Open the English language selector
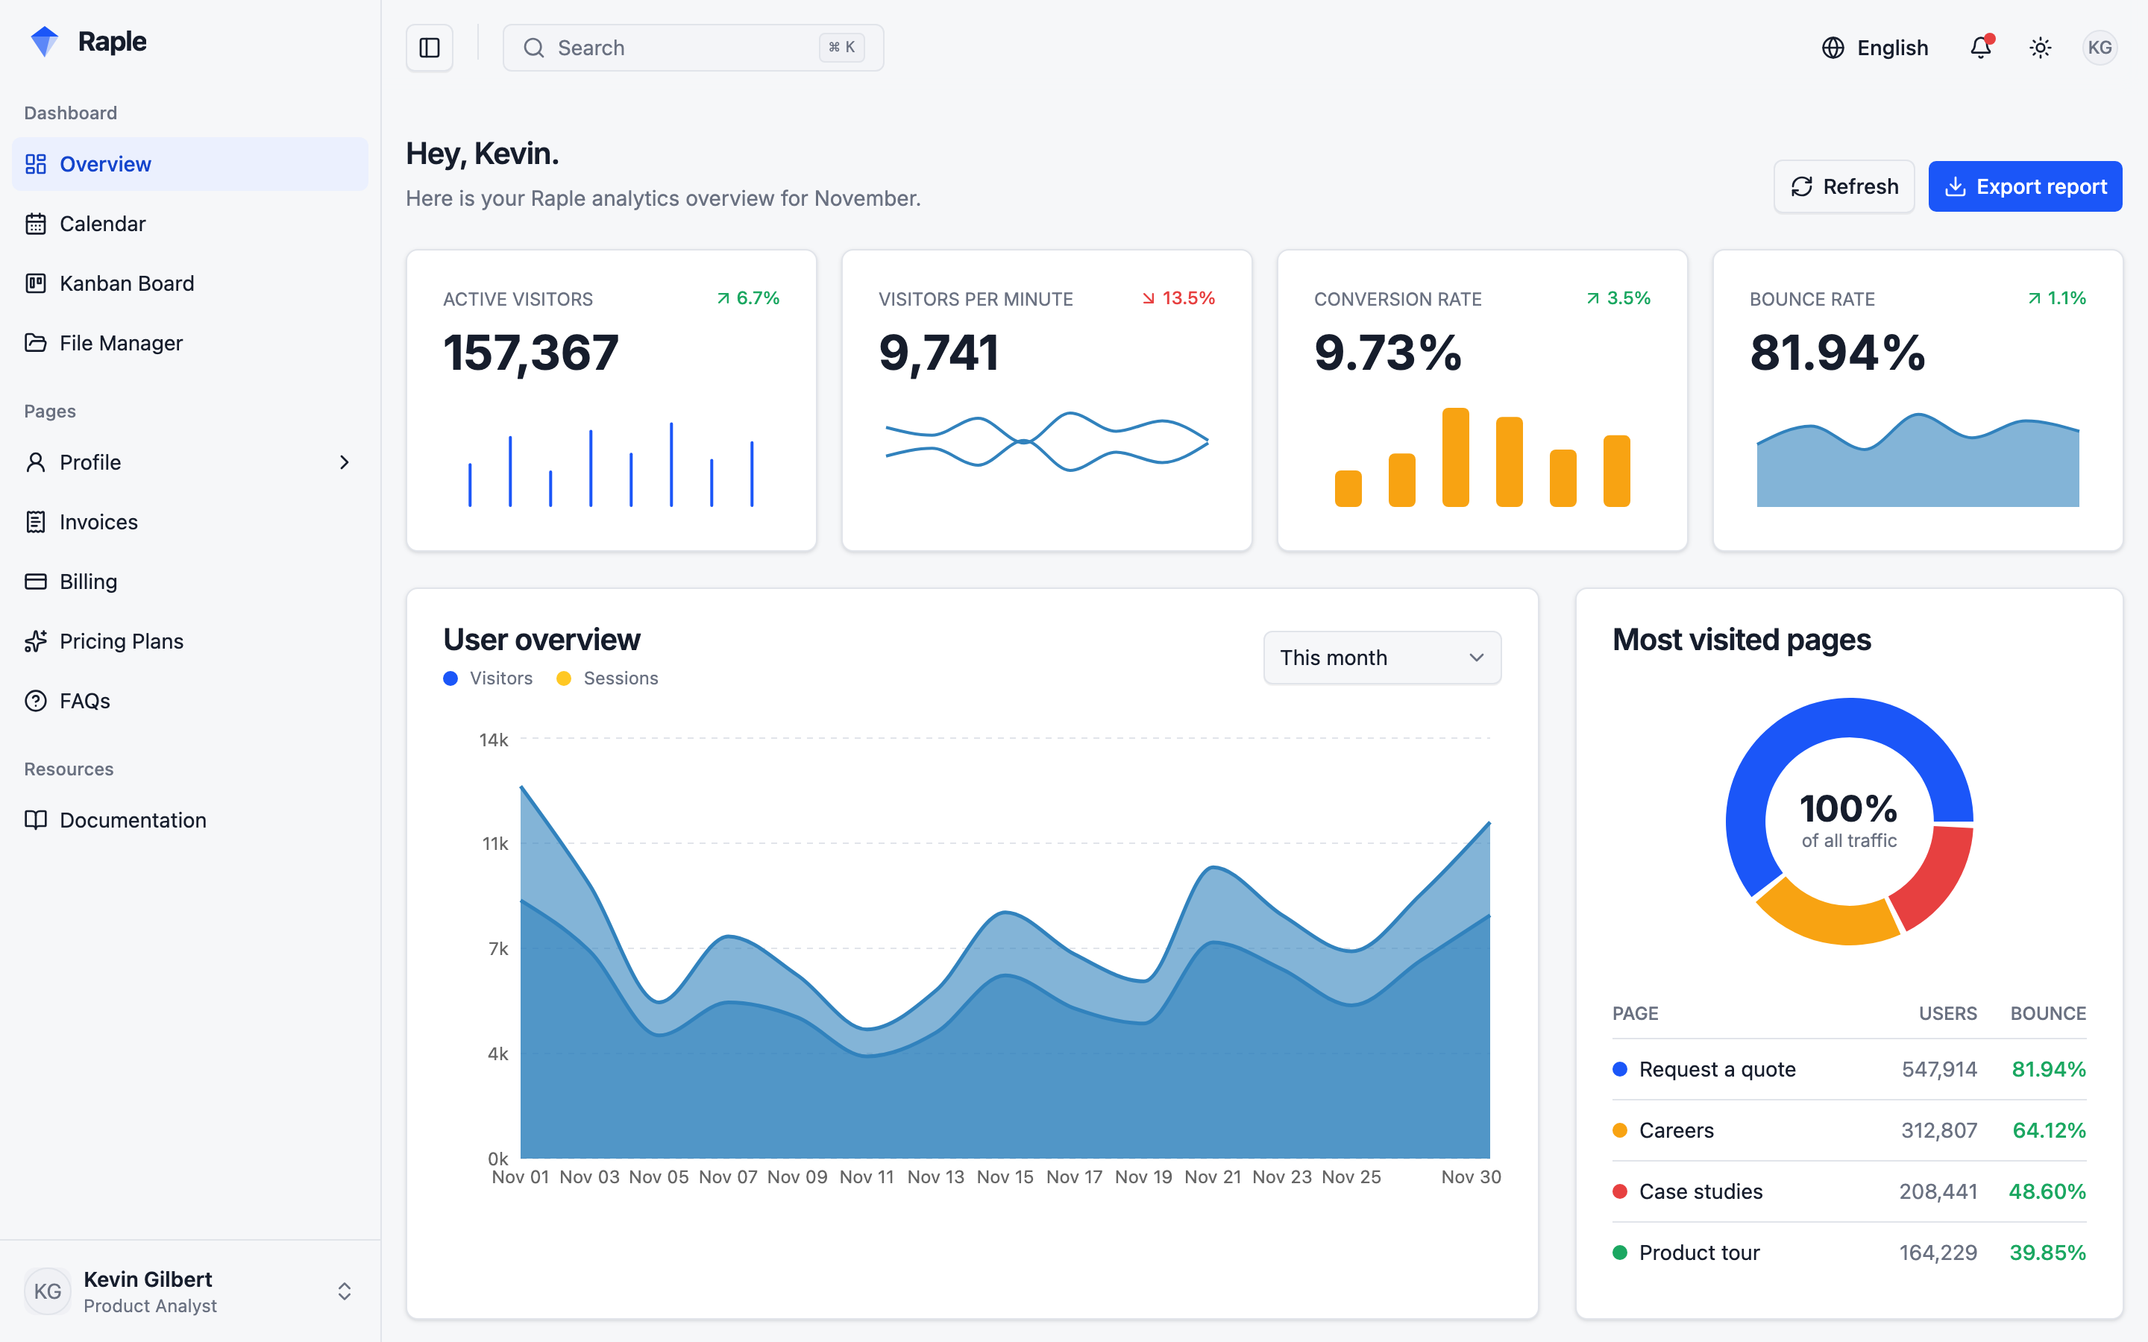Image resolution: width=2148 pixels, height=1342 pixels. coord(1874,48)
